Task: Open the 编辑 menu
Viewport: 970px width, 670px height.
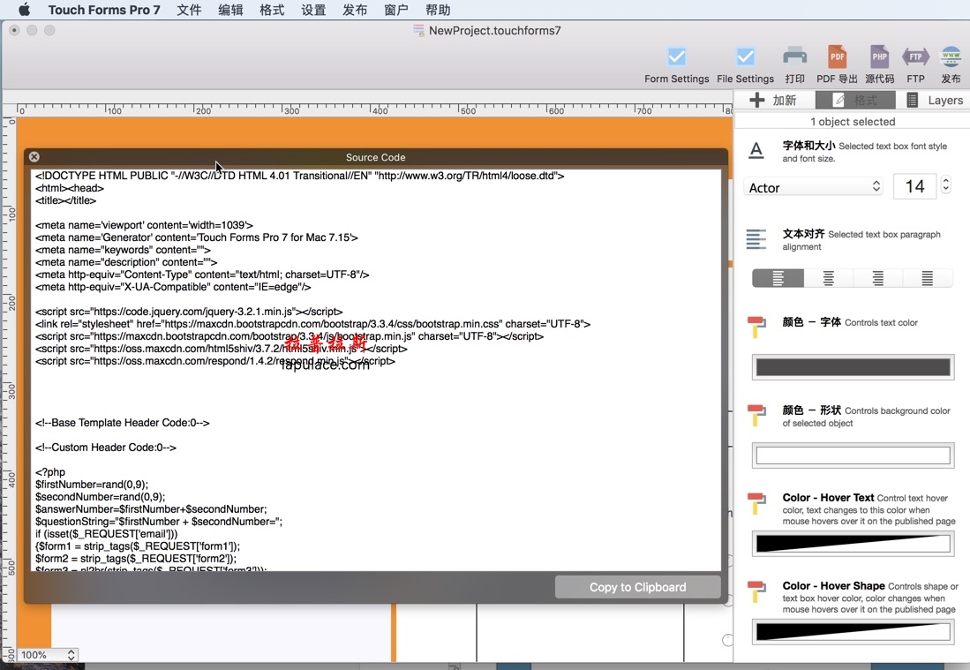Action: 230,10
